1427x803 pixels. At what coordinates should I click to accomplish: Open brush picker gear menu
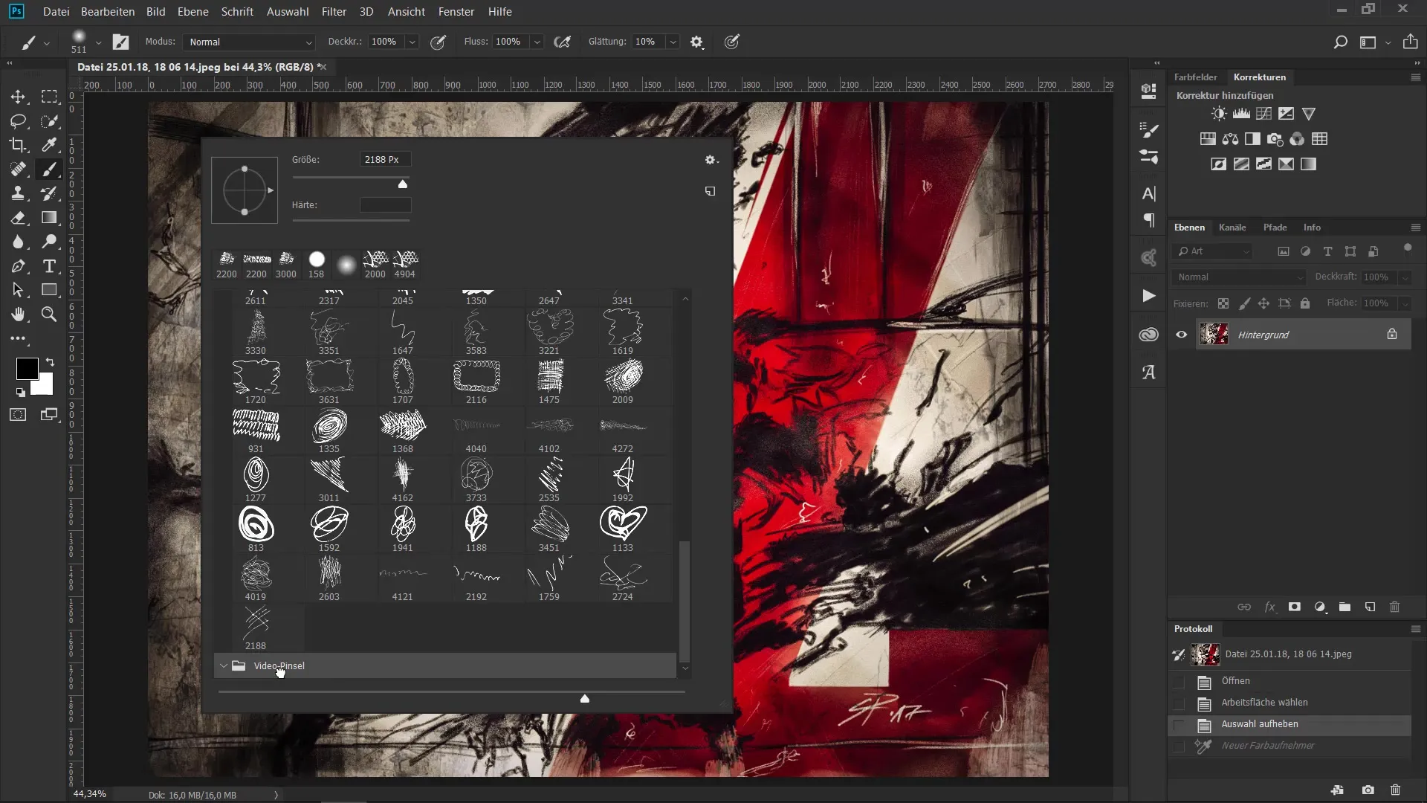coord(711,160)
